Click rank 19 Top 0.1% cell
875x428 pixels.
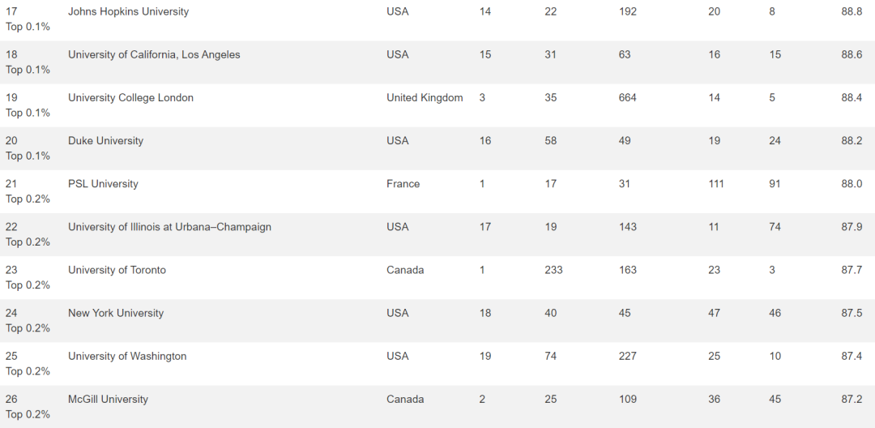(28, 105)
